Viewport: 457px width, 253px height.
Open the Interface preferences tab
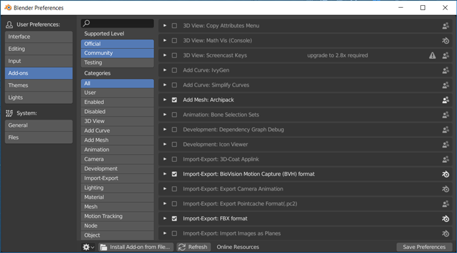tap(39, 37)
